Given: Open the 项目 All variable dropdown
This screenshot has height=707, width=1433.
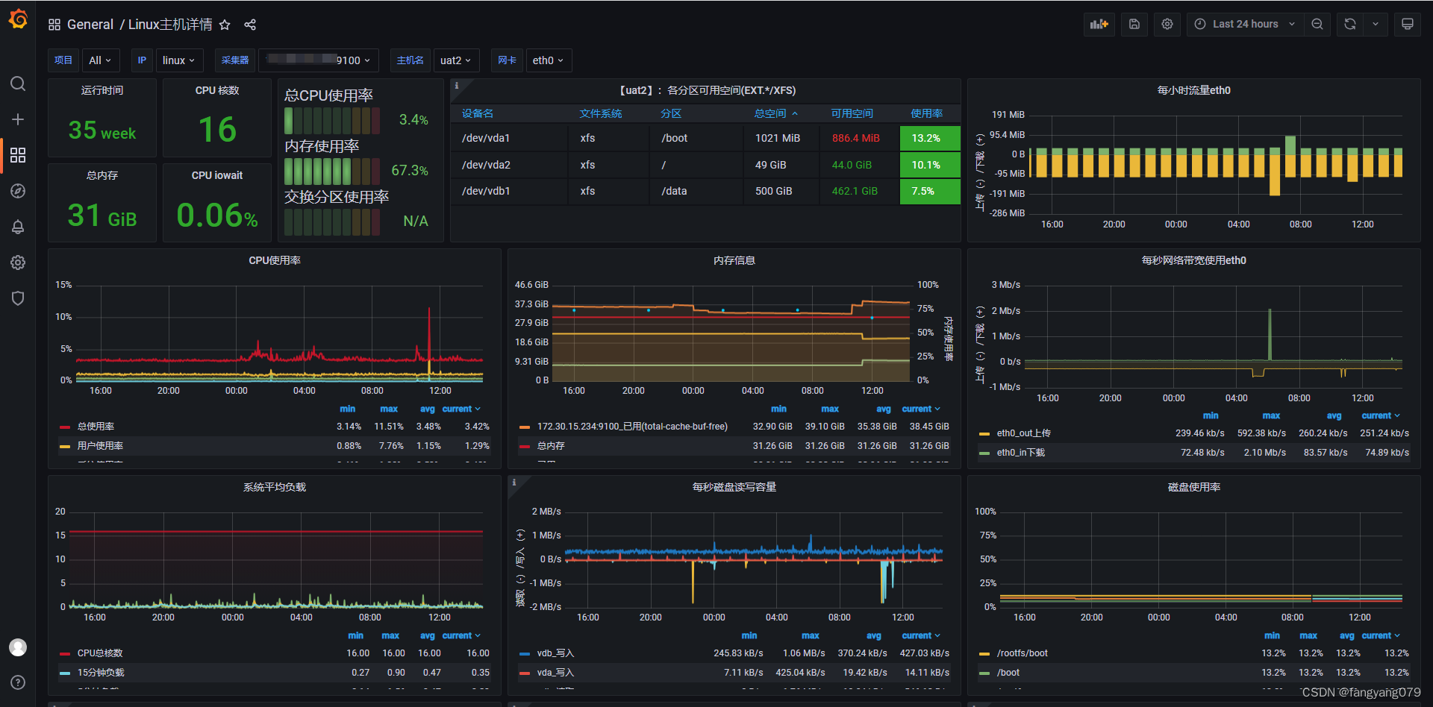Looking at the screenshot, I should pos(100,60).
